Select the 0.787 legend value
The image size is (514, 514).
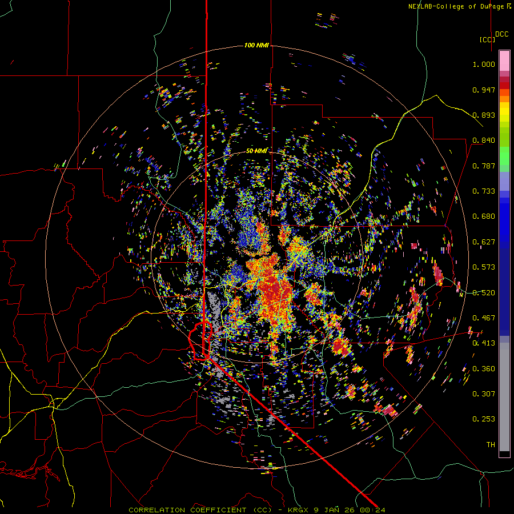(x=484, y=166)
